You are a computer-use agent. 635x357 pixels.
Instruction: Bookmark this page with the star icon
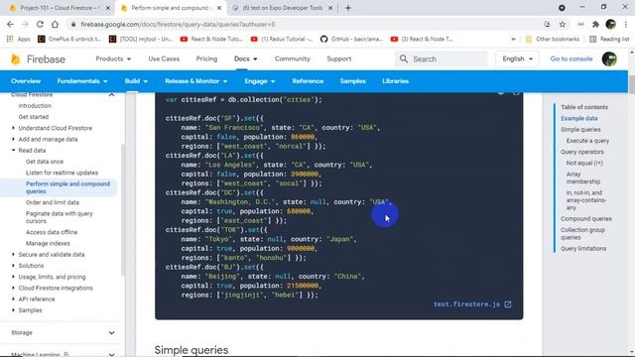point(563,24)
